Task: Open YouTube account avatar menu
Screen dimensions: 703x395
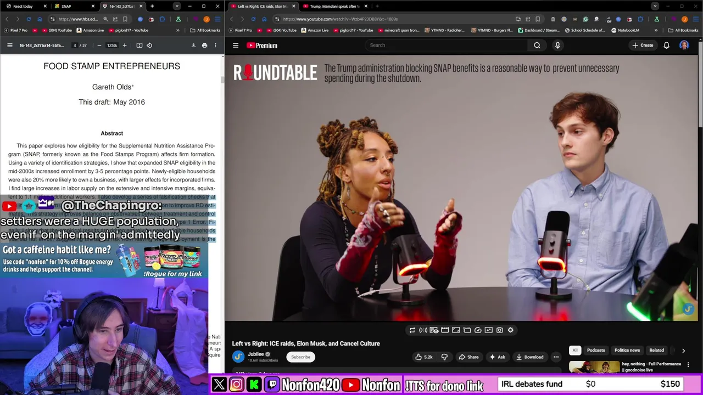Action: [x=684, y=45]
